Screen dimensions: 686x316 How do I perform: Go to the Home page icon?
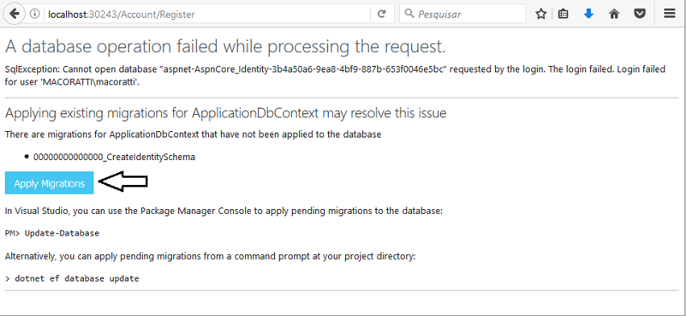click(x=614, y=14)
